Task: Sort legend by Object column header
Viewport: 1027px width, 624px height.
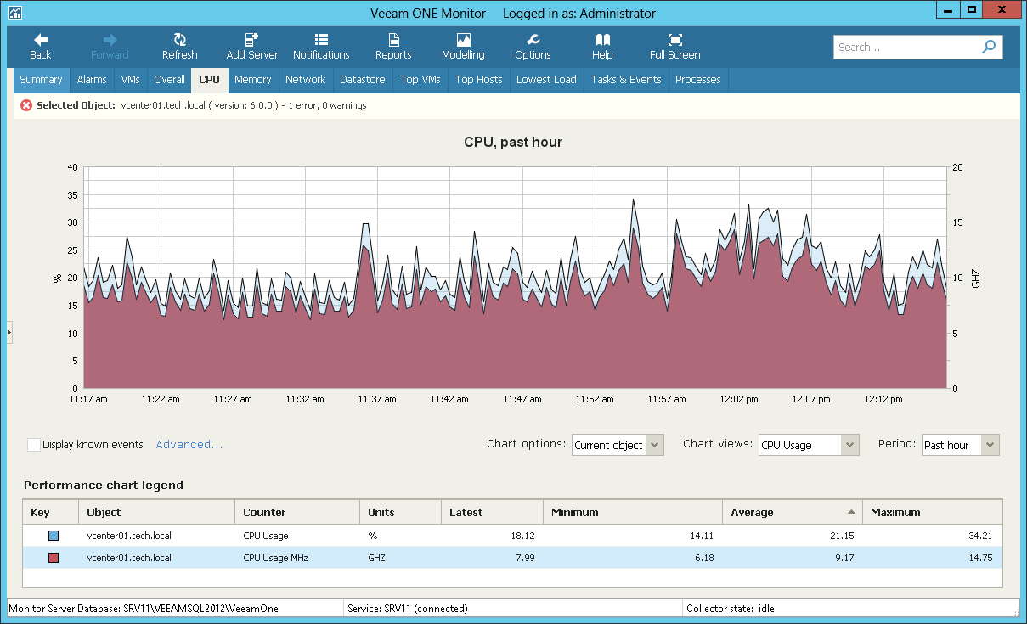Action: coord(156,512)
